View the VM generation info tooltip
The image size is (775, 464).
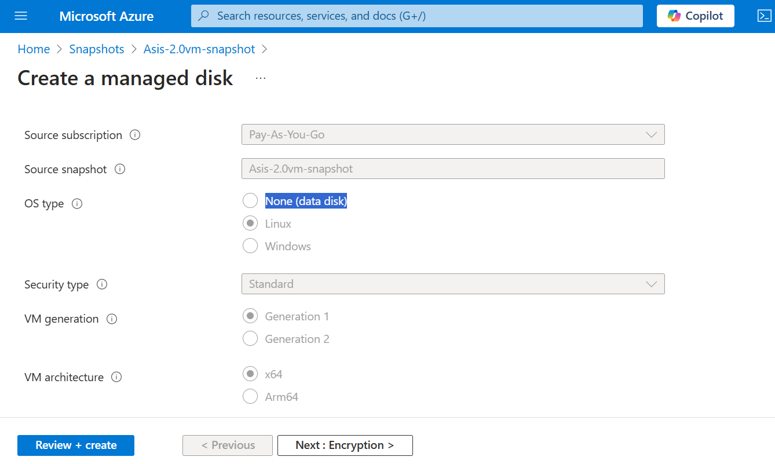tap(111, 319)
